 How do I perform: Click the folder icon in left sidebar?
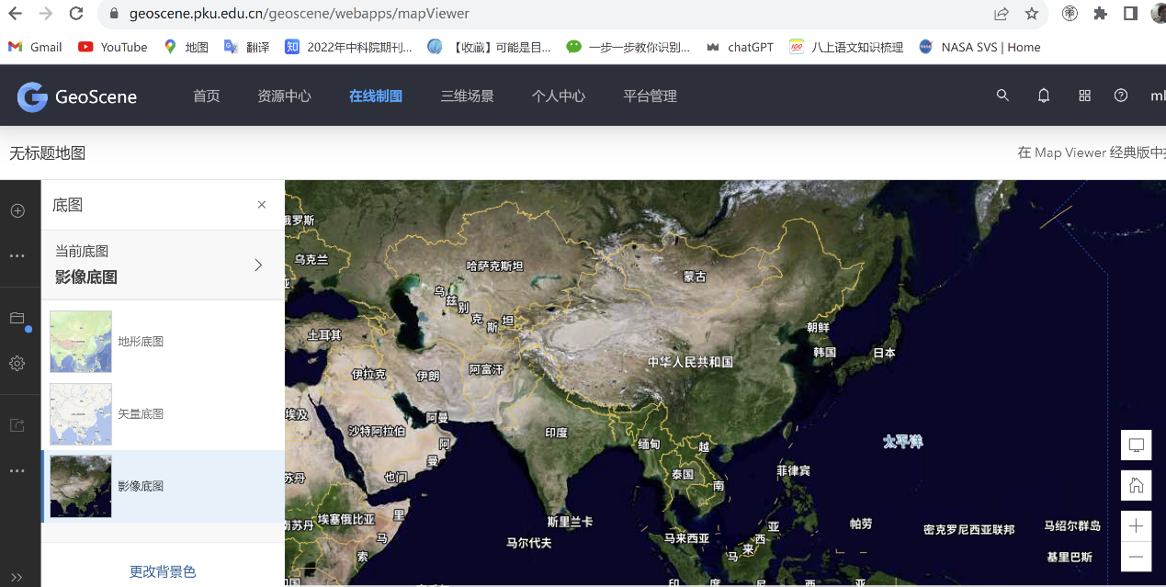17,318
